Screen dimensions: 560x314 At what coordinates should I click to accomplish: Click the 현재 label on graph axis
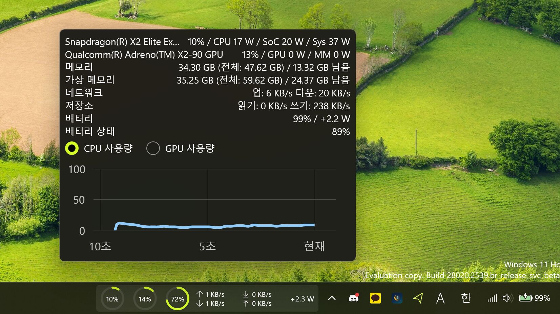[314, 246]
